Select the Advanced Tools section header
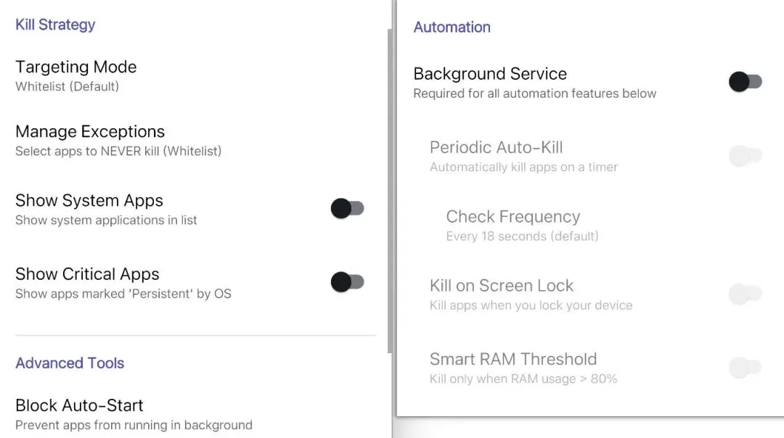The width and height of the screenshot is (784, 438). click(x=70, y=363)
